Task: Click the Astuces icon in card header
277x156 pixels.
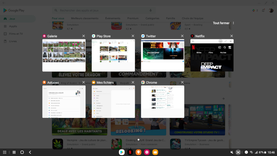Action: (x=44, y=83)
